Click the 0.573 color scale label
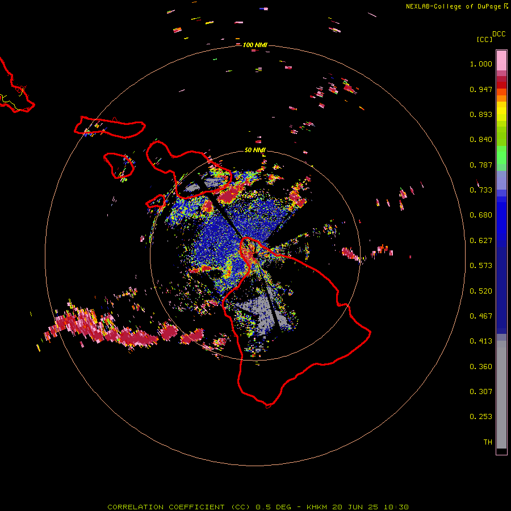 (481, 266)
